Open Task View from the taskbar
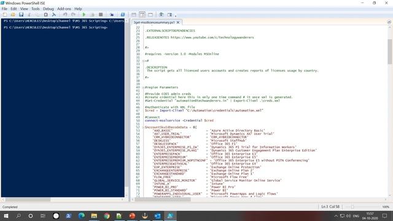393x221 pixels. pyautogui.click(x=42, y=215)
